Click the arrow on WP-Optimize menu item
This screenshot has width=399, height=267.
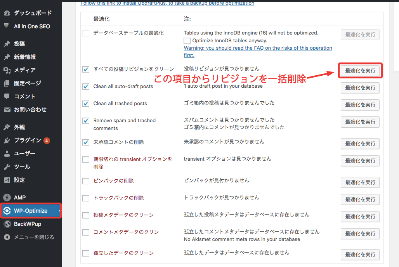click(x=59, y=211)
